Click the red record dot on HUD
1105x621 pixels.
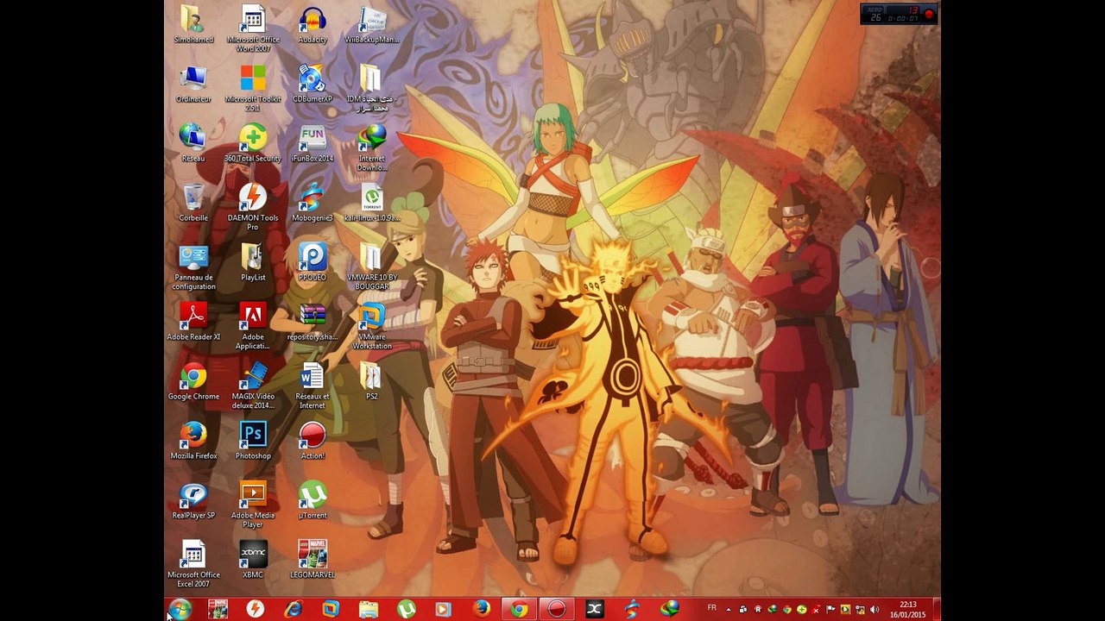930,14
